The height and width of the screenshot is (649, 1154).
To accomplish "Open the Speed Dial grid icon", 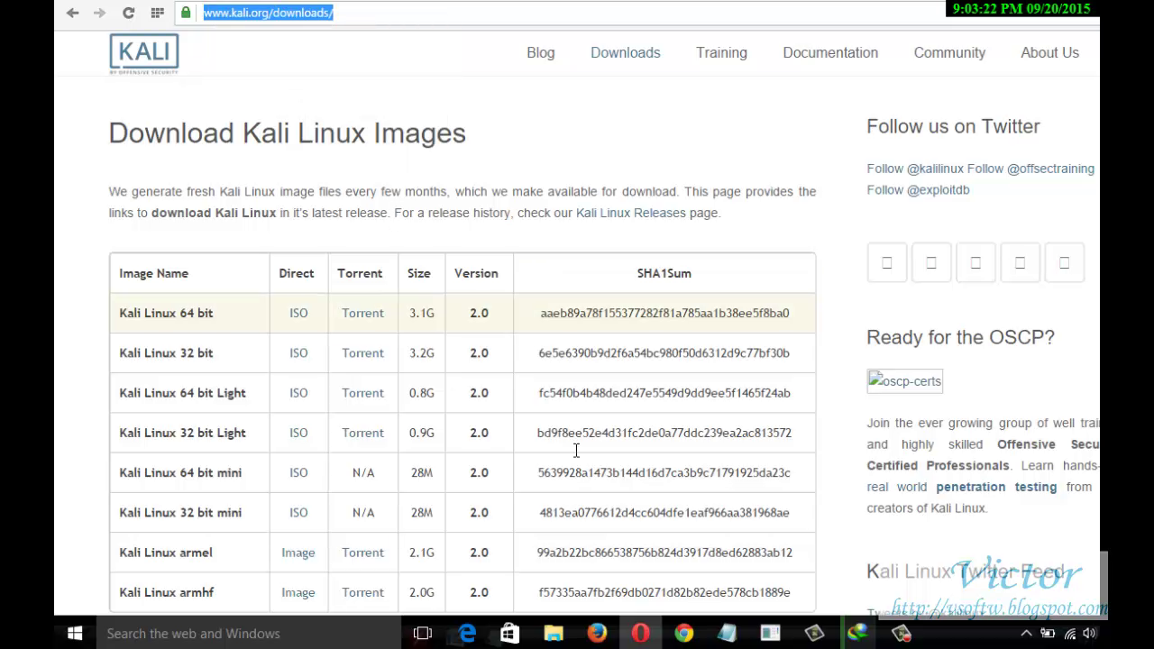I will (158, 13).
